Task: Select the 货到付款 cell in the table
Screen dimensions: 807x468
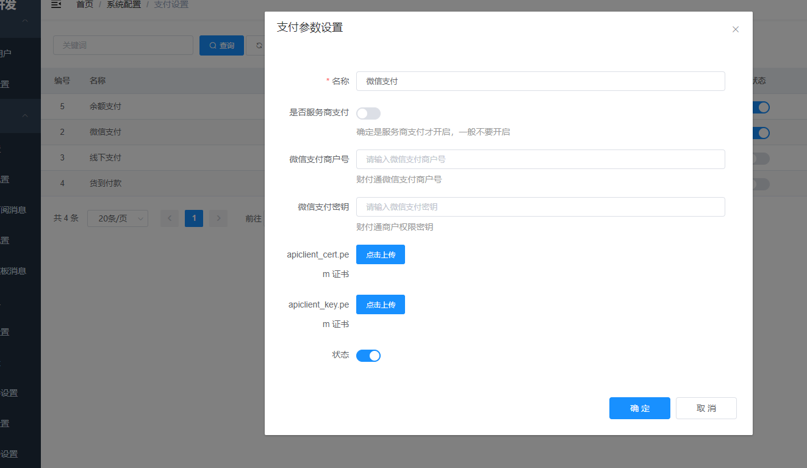Action: 106,183
